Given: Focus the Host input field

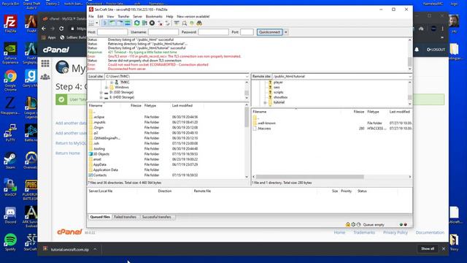Looking at the screenshot, I should 112,32.
